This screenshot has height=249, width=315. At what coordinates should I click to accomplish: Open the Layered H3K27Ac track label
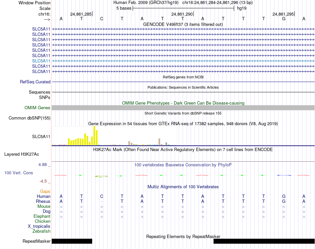(22, 154)
